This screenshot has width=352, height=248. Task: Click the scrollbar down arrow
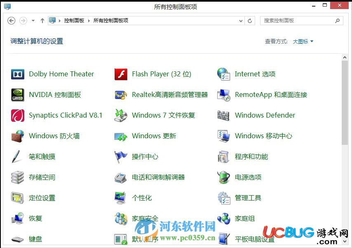pyautogui.click(x=345, y=241)
